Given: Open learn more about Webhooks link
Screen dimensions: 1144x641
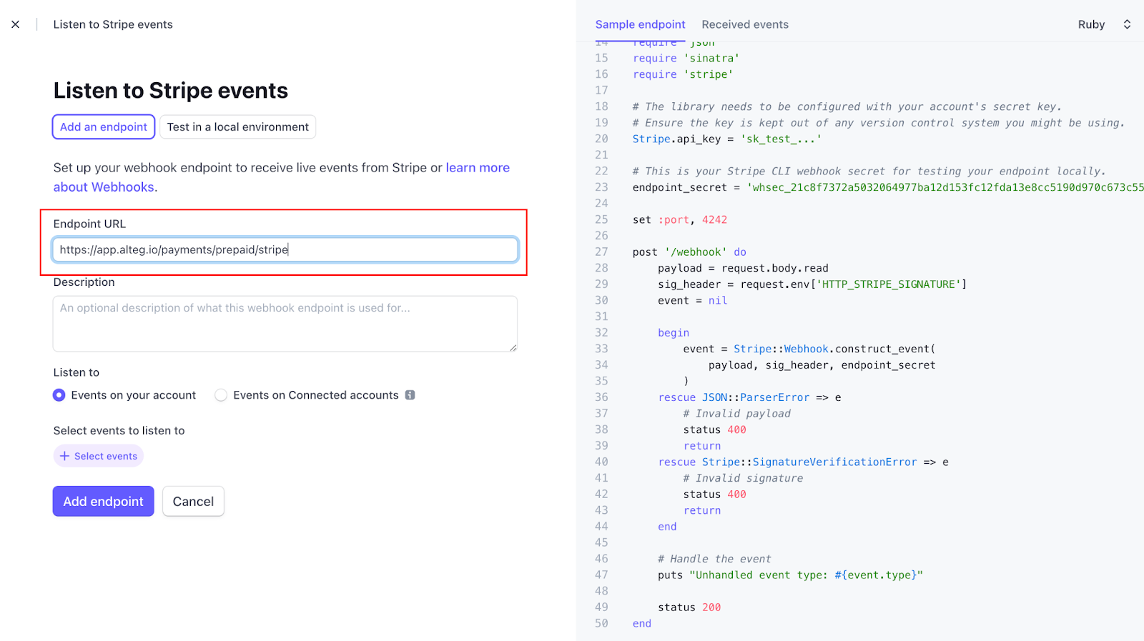Looking at the screenshot, I should (478, 168).
